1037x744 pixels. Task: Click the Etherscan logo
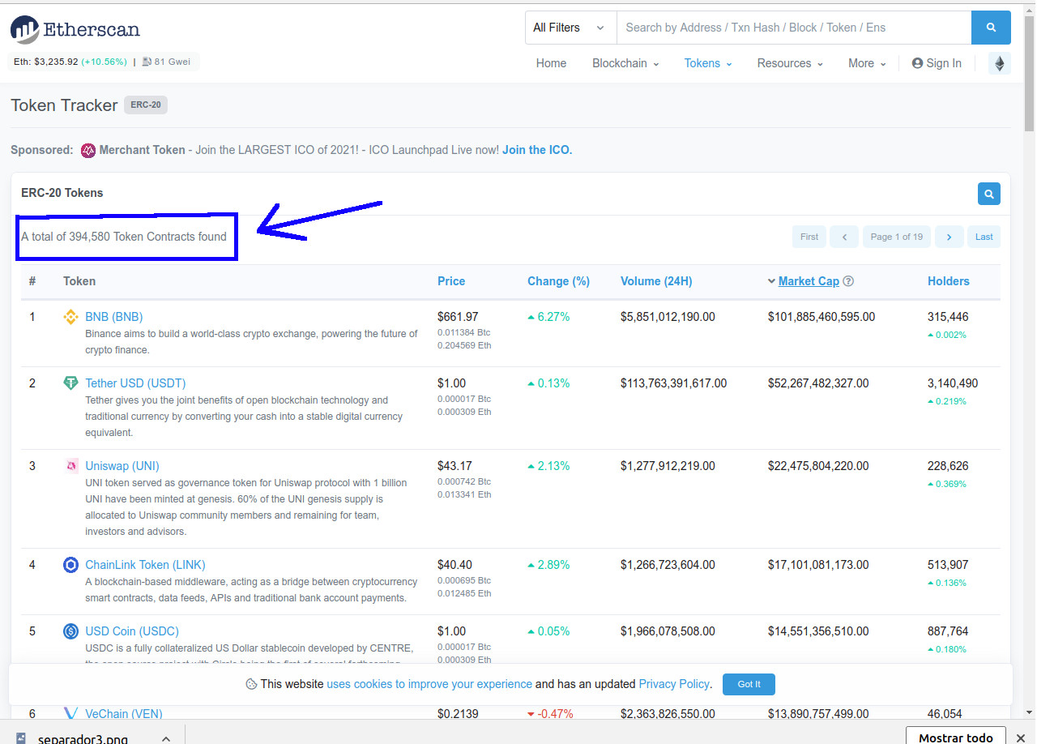pos(75,30)
